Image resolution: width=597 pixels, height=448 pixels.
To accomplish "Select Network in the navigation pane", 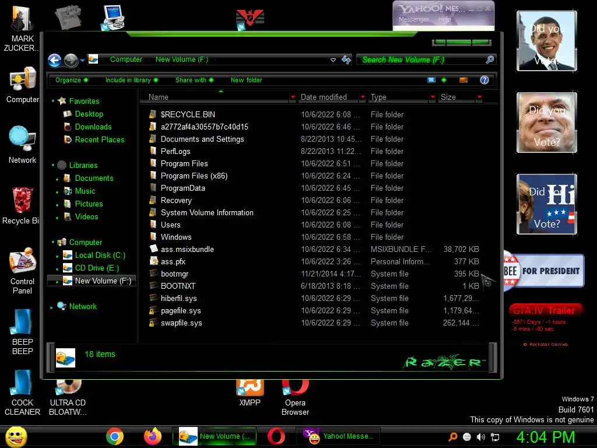I will pos(83,307).
